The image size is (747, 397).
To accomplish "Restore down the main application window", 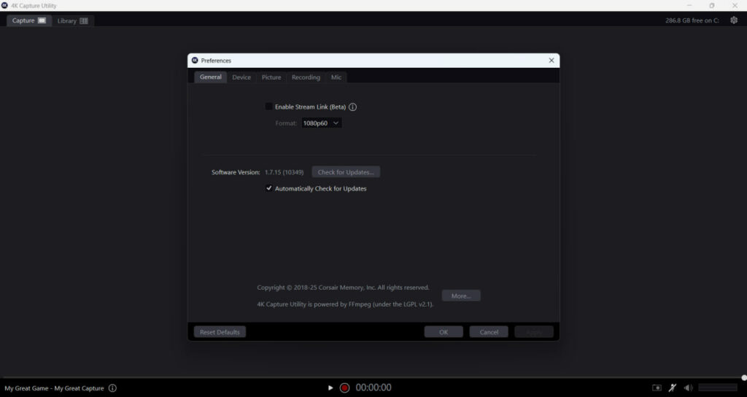I will pyautogui.click(x=712, y=5).
